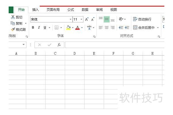173x115 pixels.
Task: Select column H header
Action: click(153, 53)
